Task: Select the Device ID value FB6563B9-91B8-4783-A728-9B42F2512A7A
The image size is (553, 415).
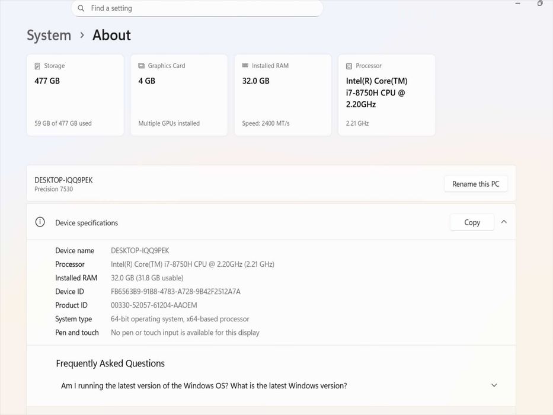Action: (175, 292)
